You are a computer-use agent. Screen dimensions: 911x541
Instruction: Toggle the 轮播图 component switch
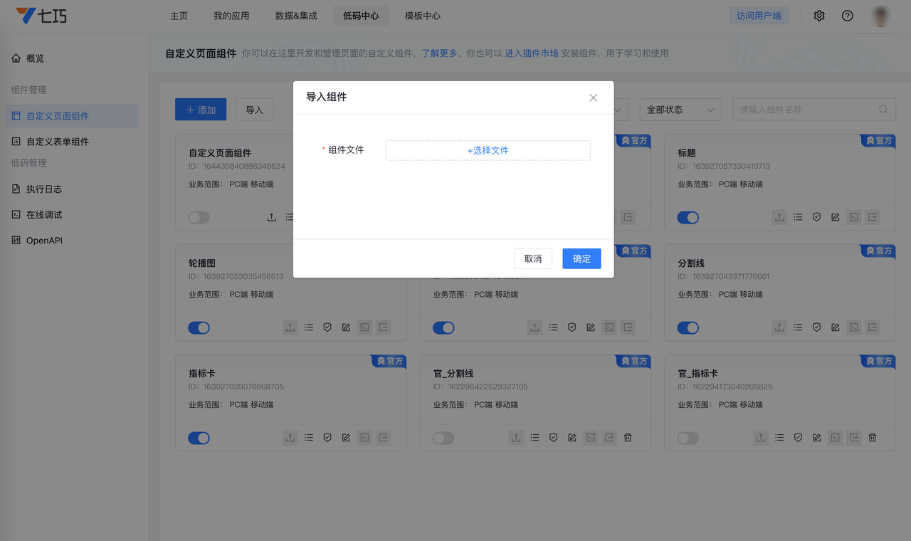[199, 327]
